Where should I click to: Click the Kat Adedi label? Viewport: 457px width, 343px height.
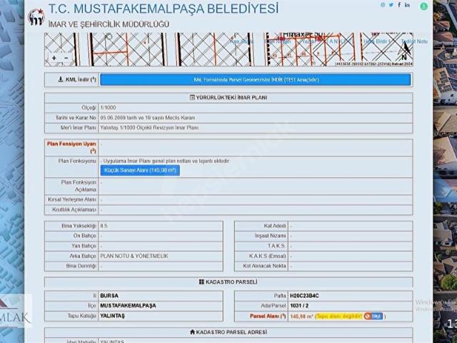click(275, 226)
